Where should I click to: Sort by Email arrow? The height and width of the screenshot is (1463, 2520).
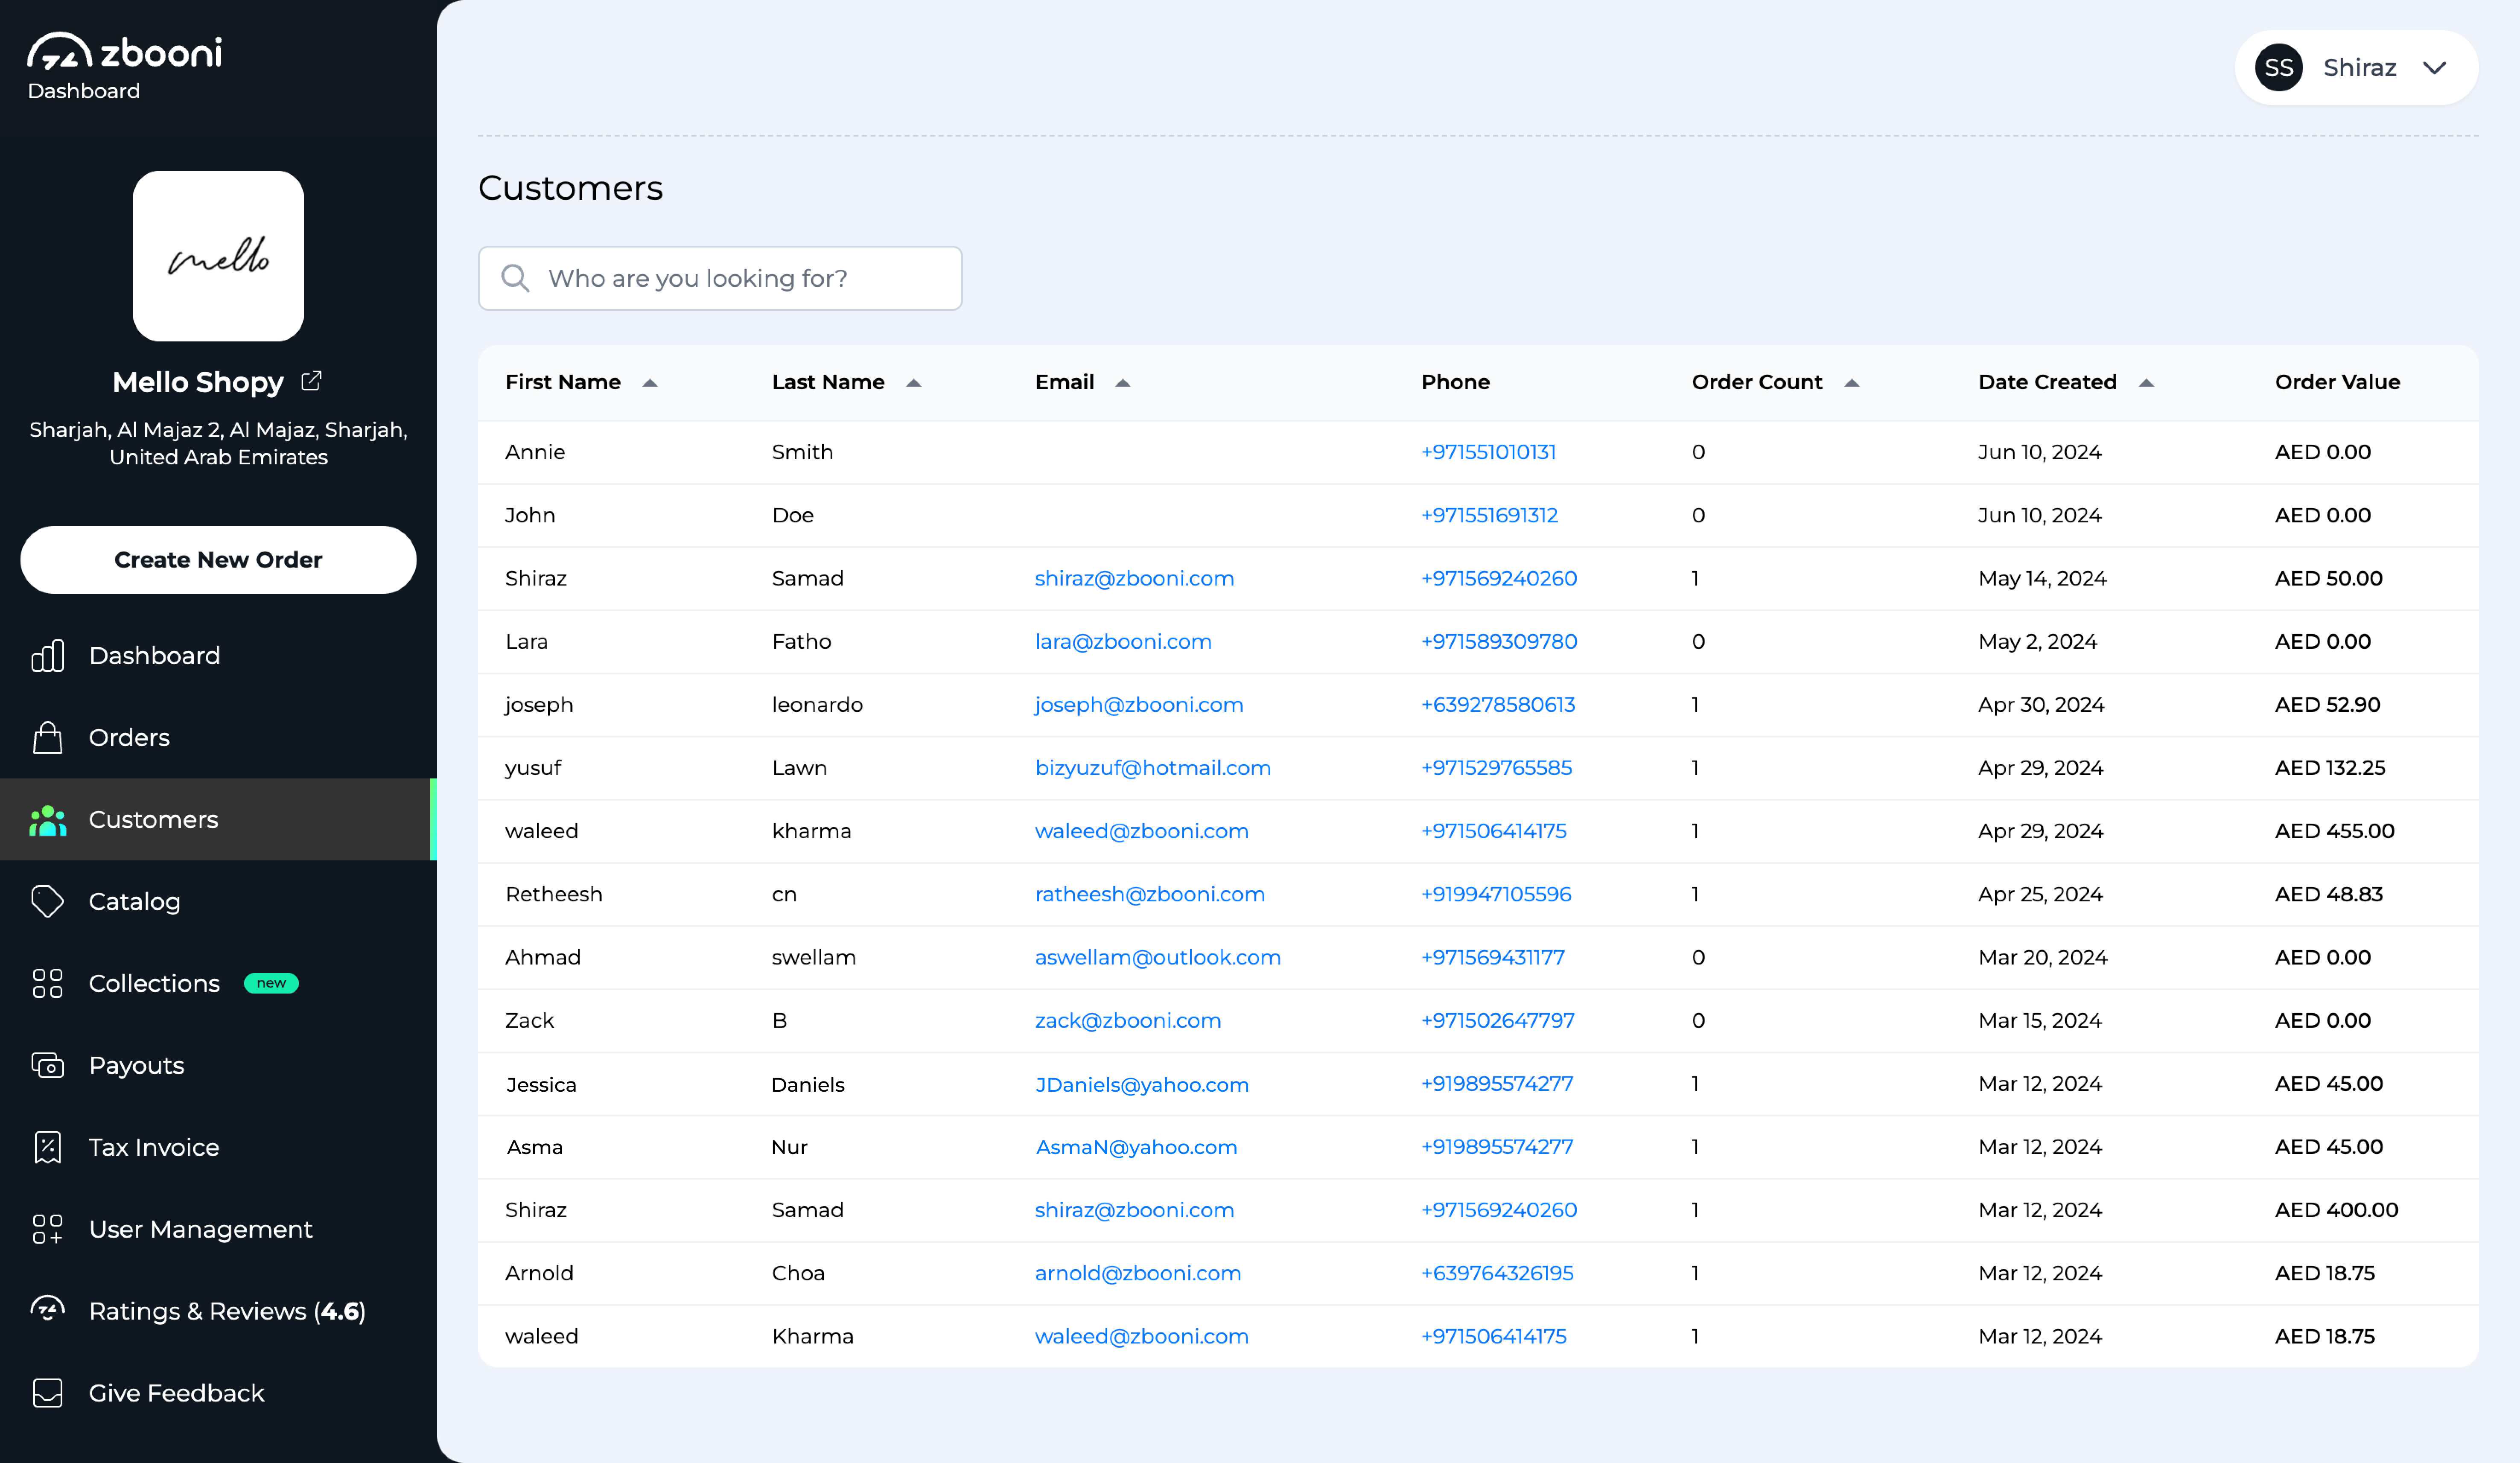coord(1123,382)
